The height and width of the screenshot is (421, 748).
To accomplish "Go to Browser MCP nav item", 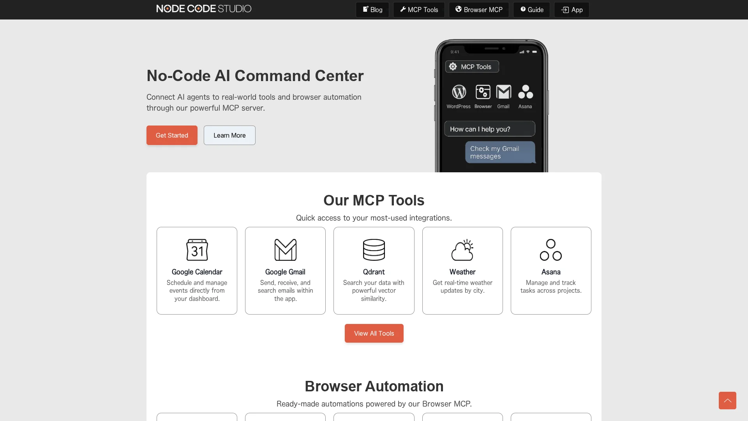I will pos(479,10).
